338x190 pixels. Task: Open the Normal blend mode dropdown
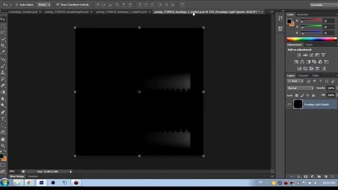click(x=301, y=88)
